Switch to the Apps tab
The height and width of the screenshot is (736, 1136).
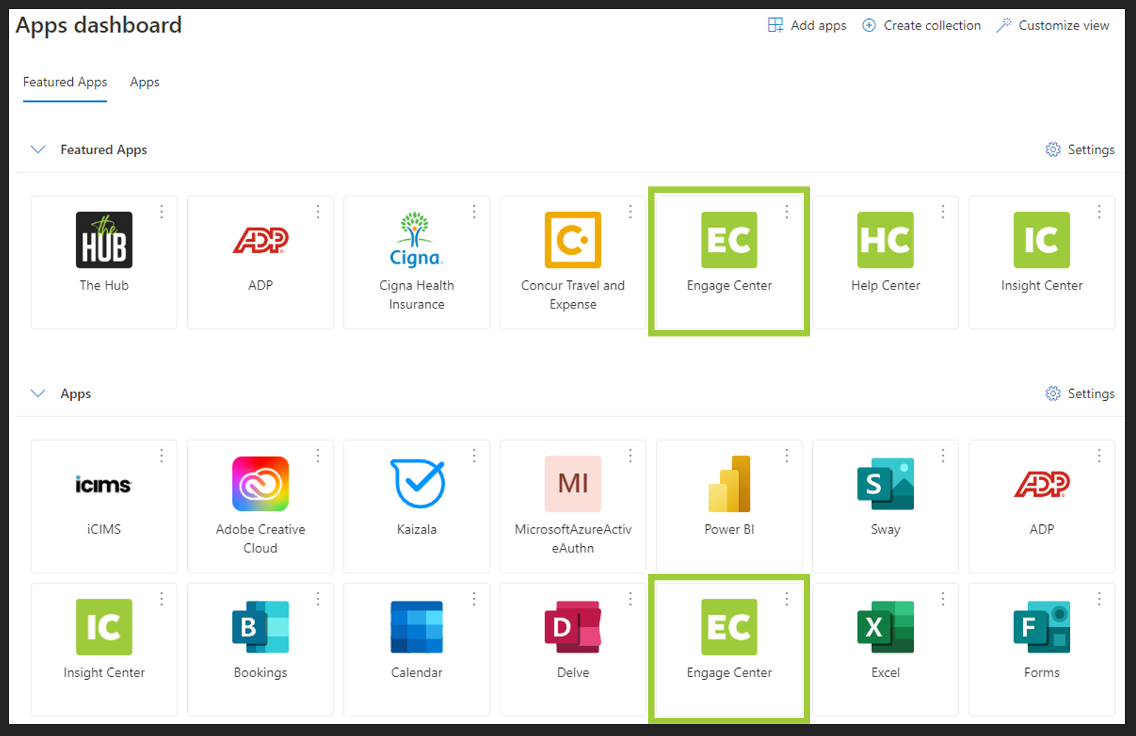click(x=144, y=82)
